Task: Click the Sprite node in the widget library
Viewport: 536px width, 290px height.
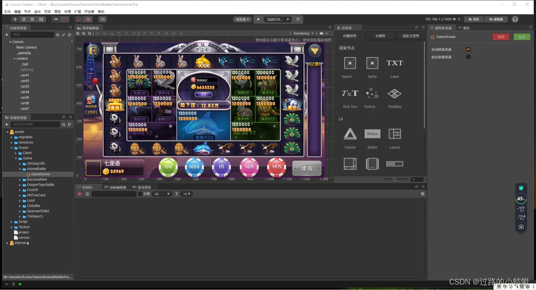Action: 372,64
